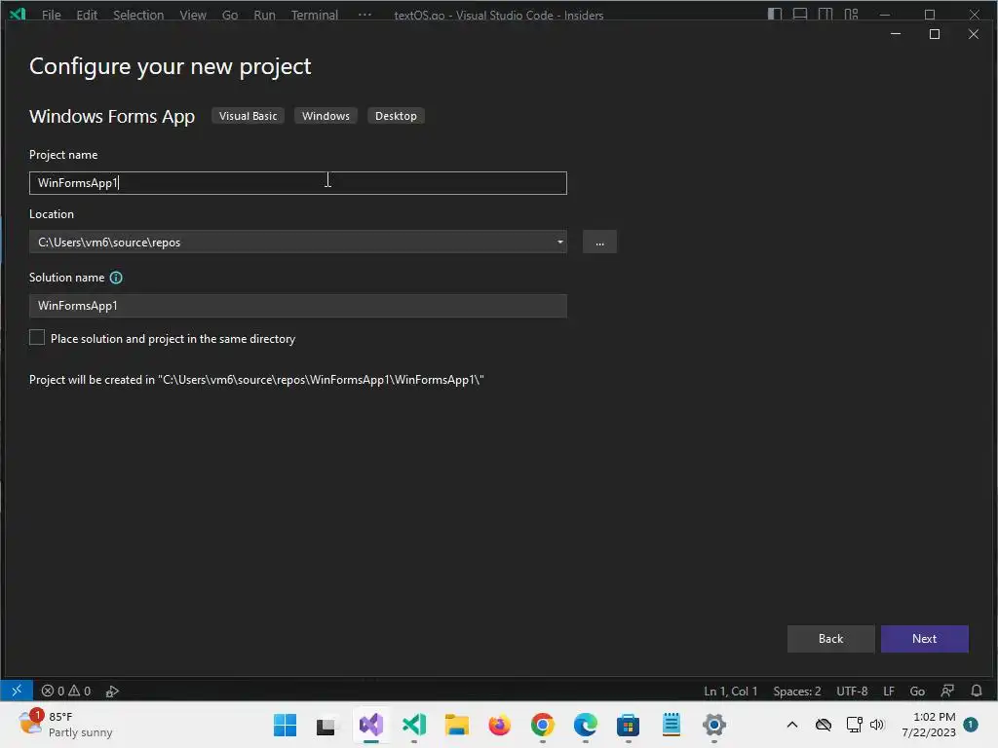Click the Desktop tag

pyautogui.click(x=396, y=116)
